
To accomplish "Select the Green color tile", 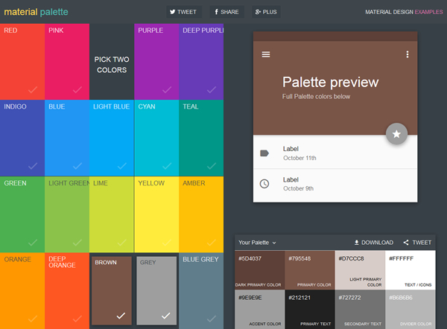I will pos(22,214).
